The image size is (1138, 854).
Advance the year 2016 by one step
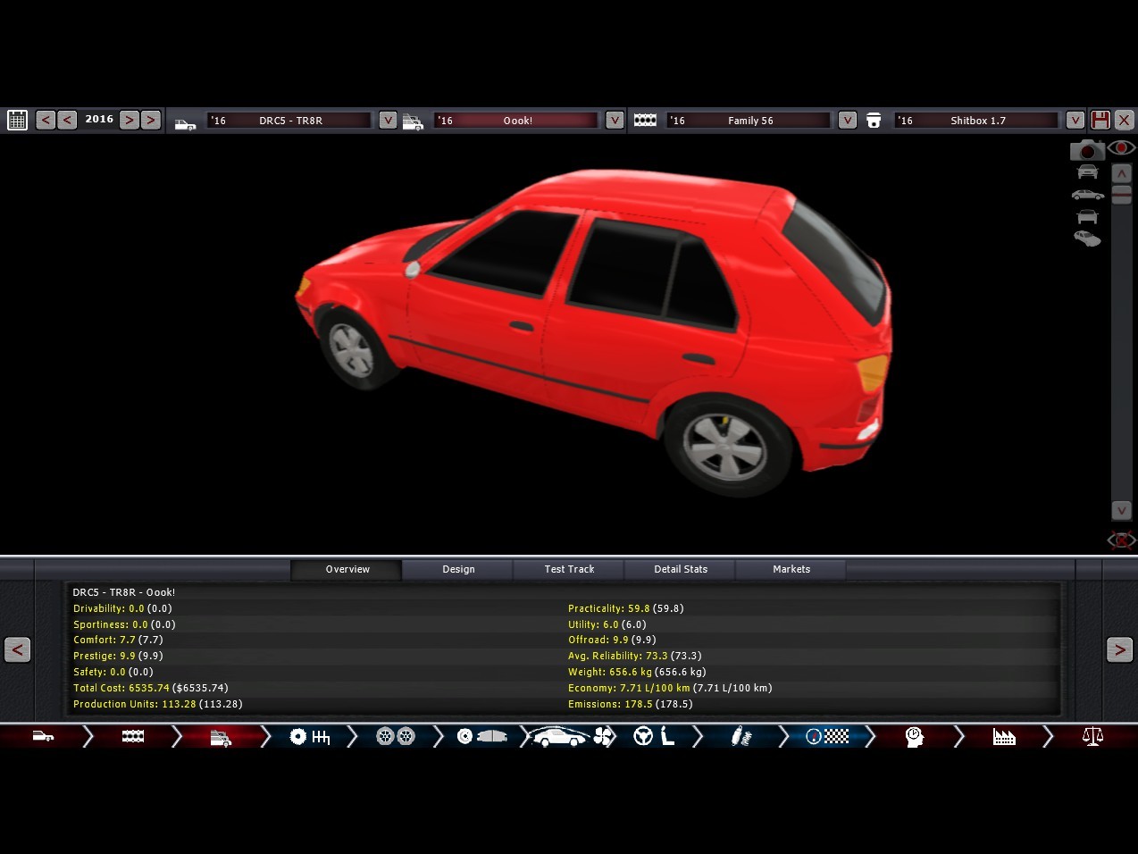click(130, 120)
